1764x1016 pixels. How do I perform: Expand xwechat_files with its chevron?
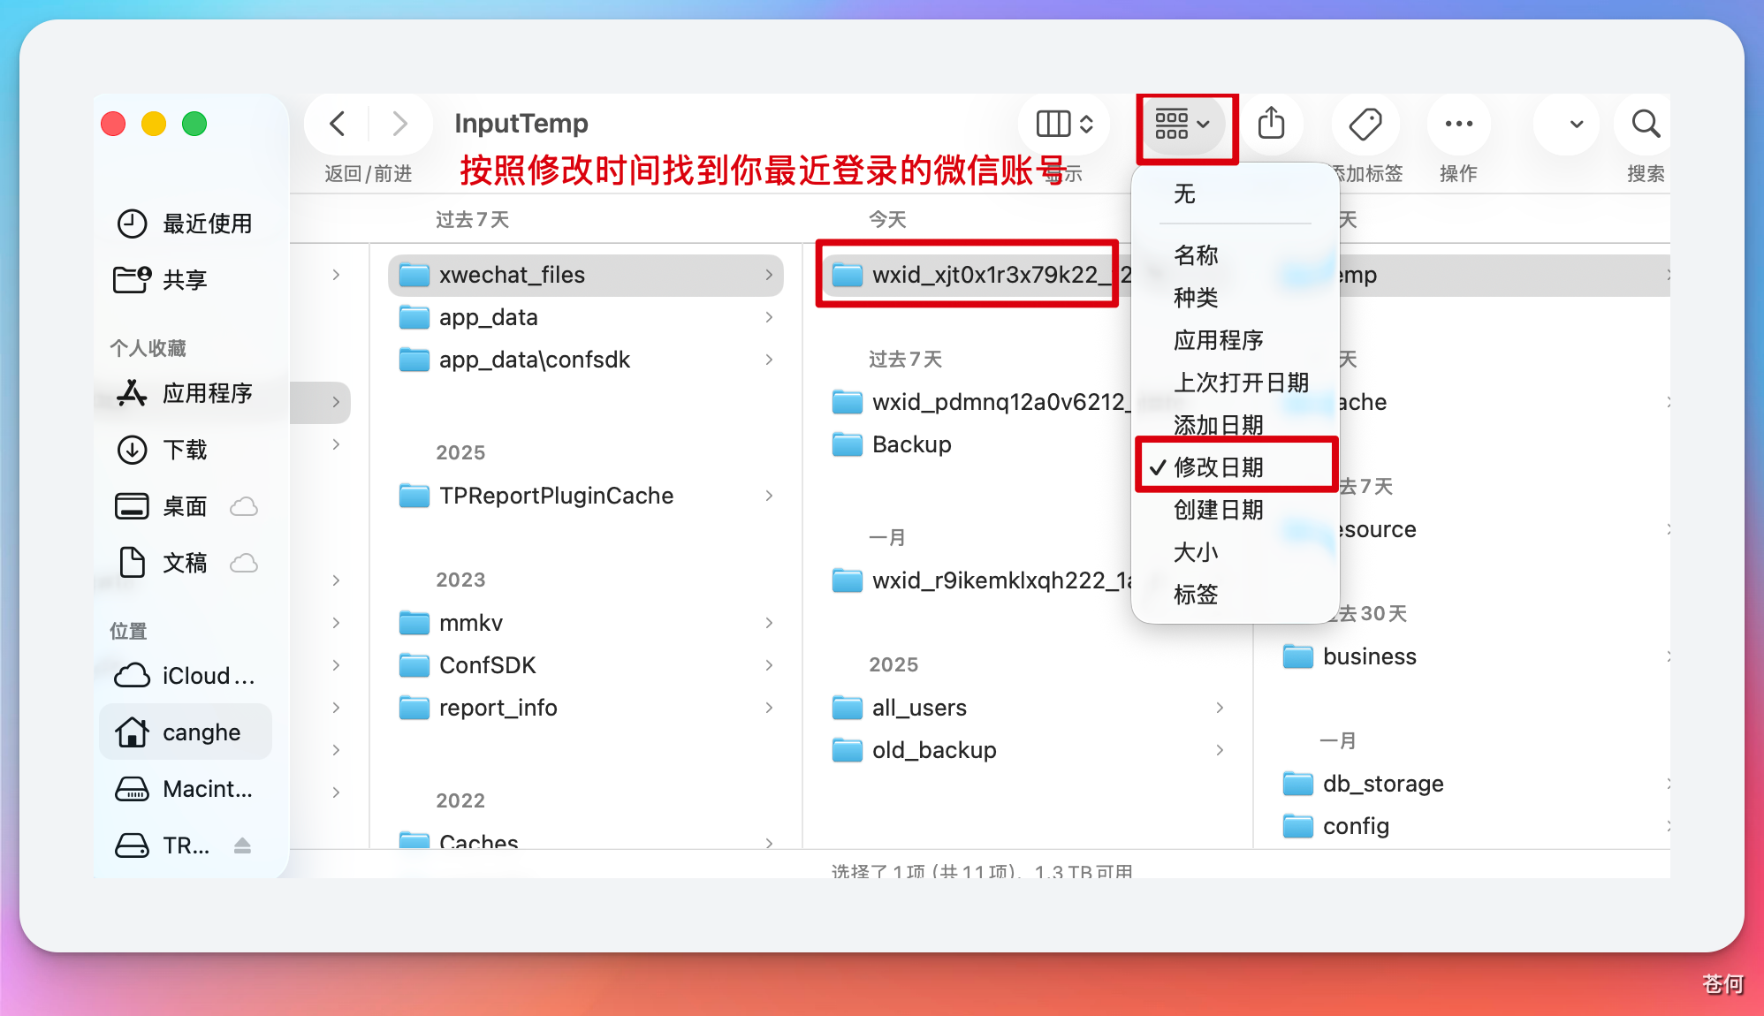coord(769,275)
